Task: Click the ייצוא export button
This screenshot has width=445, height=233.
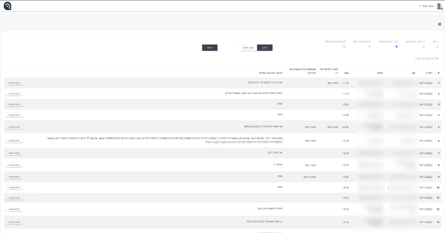Action: (210, 48)
